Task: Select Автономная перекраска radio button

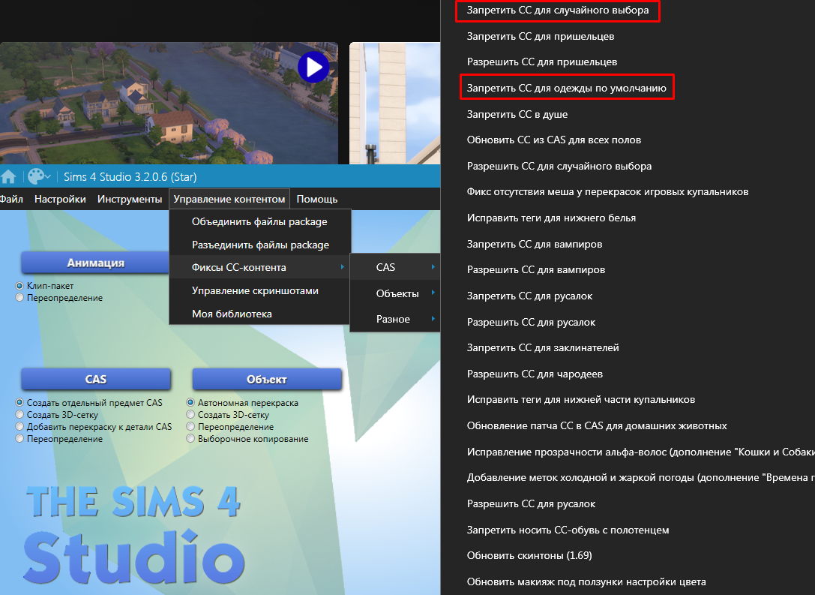Action: click(190, 403)
